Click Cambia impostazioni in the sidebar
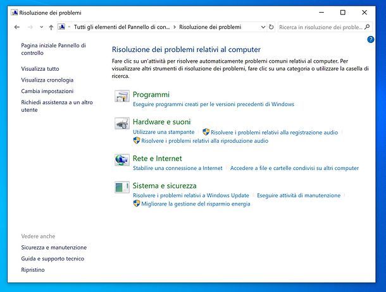 point(47,91)
